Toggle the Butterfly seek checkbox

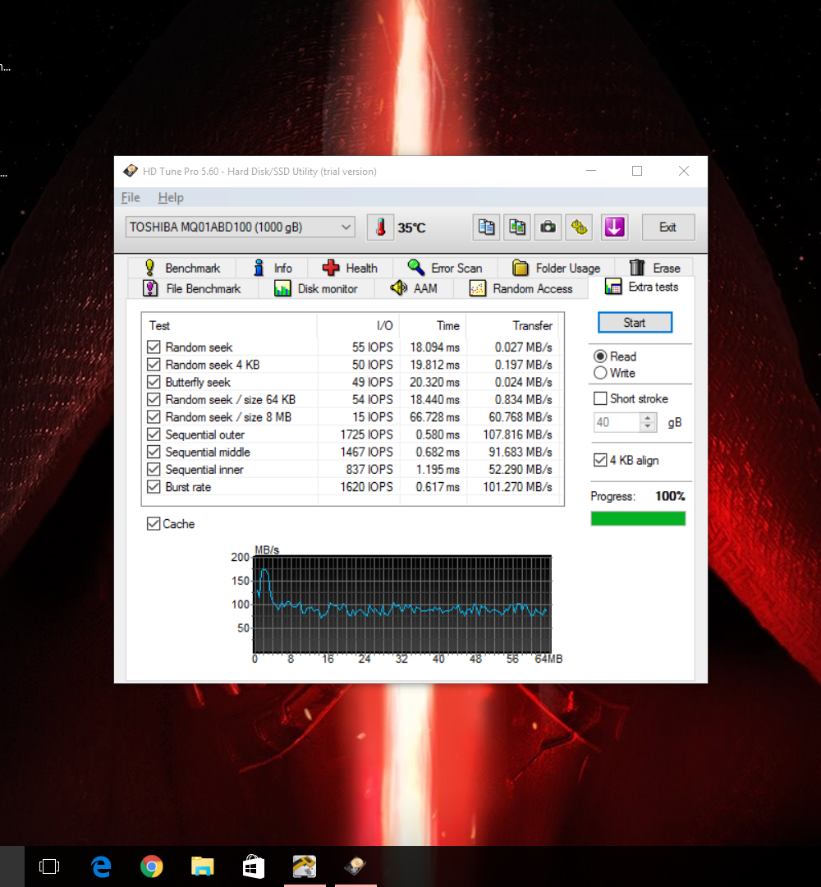(x=154, y=382)
